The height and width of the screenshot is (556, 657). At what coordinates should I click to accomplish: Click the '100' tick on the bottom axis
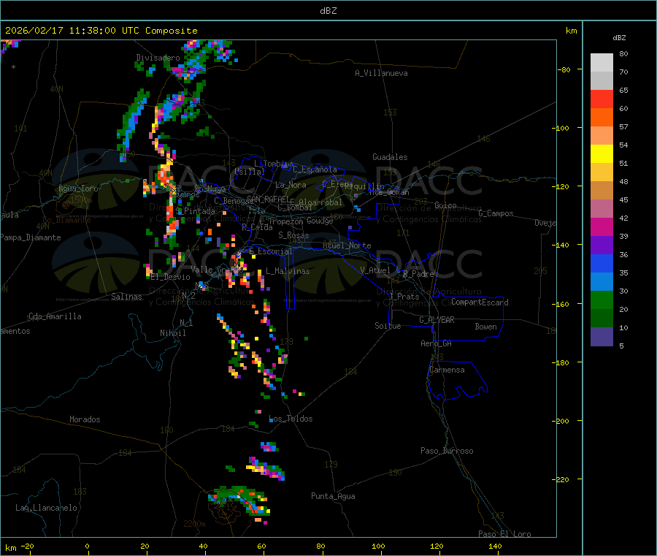(x=378, y=546)
